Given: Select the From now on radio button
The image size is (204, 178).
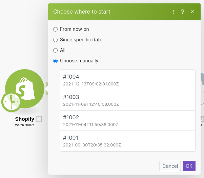Looking at the screenshot, I should (56, 29).
